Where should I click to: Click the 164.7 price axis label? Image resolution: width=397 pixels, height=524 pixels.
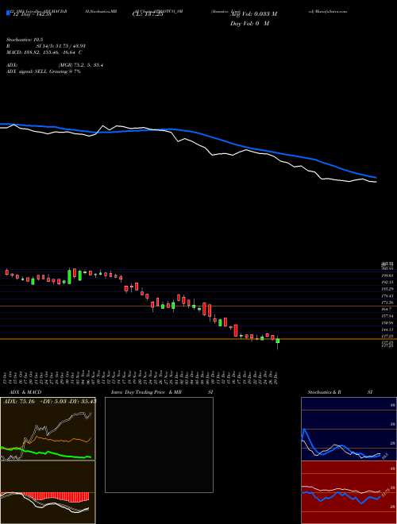pos(387,309)
